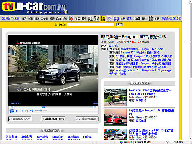This screenshot has width=192, height=144.
Task: Open the 3C technology nav item
Action: coord(109,18)
